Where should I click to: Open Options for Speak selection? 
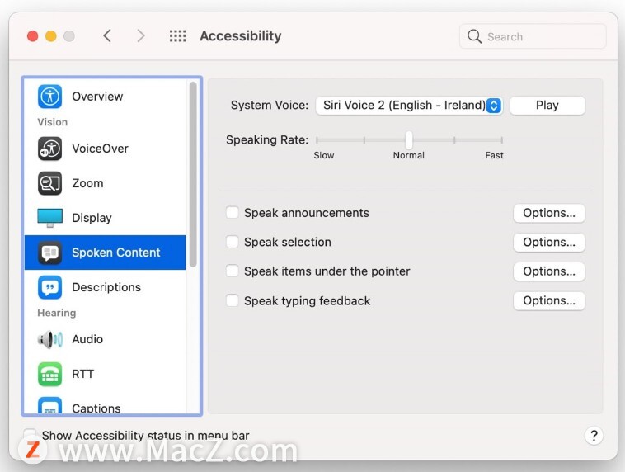(x=549, y=242)
